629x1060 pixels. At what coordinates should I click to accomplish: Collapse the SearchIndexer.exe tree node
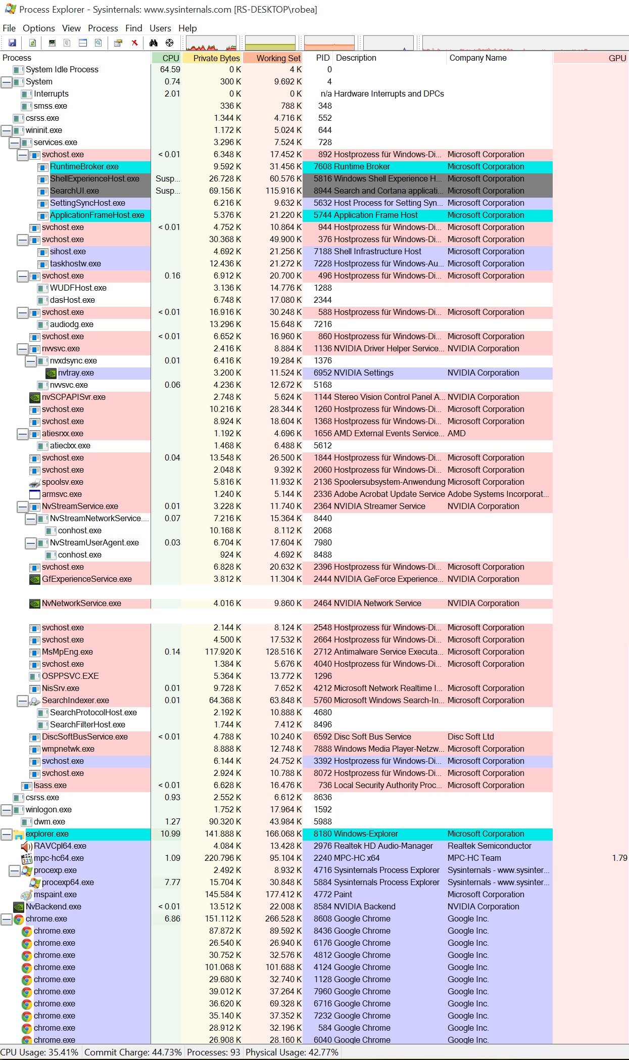[x=23, y=701]
